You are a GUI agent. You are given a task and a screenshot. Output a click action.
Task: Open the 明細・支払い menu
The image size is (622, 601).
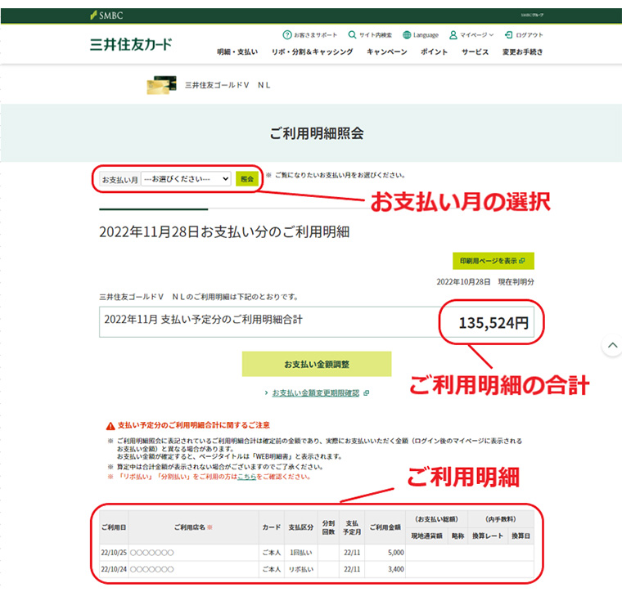pos(237,52)
